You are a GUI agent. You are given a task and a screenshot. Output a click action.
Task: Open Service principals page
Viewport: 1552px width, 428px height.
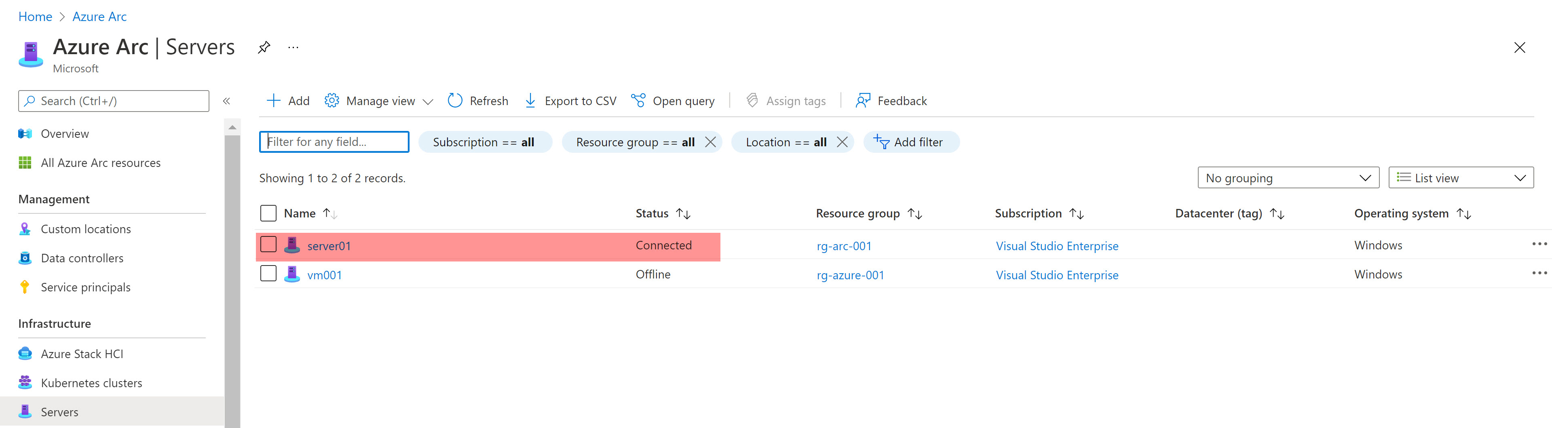[86, 287]
